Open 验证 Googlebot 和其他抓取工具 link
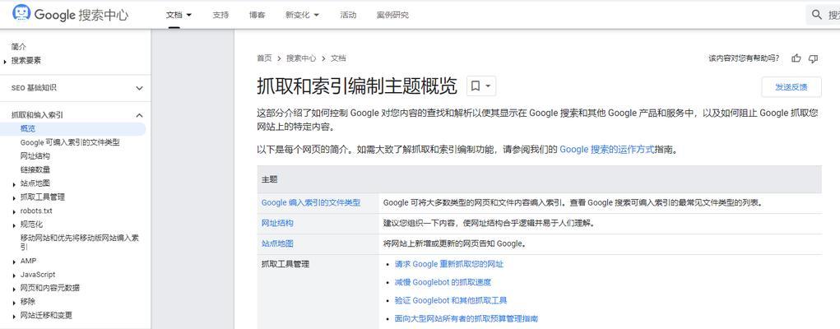Image resolution: width=840 pixels, height=329 pixels. pos(451,300)
